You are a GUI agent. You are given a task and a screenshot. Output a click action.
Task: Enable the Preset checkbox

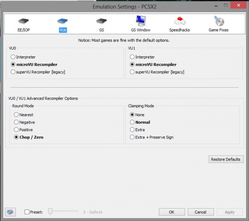(27, 212)
